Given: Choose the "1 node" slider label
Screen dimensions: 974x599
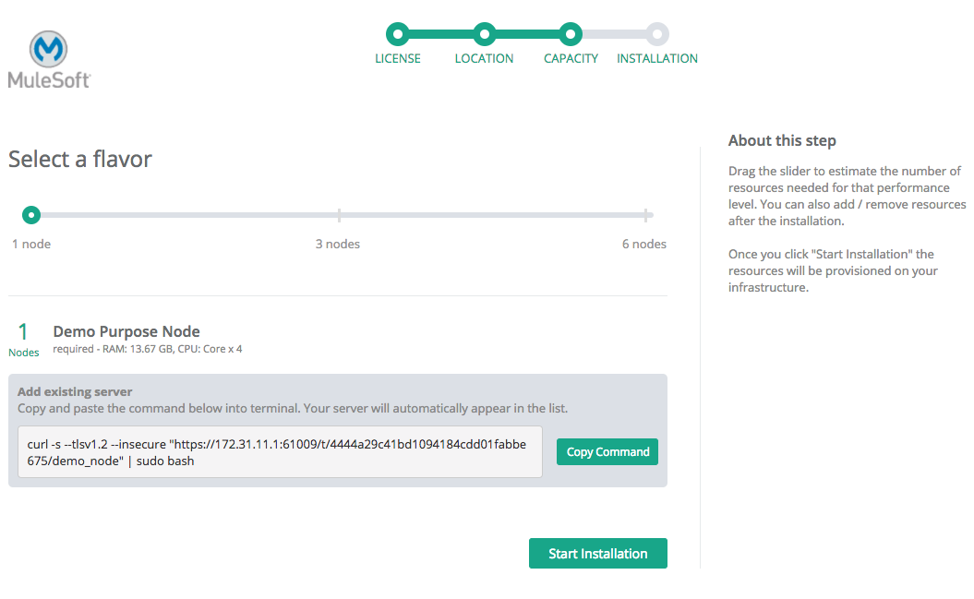Looking at the screenshot, I should point(31,244).
